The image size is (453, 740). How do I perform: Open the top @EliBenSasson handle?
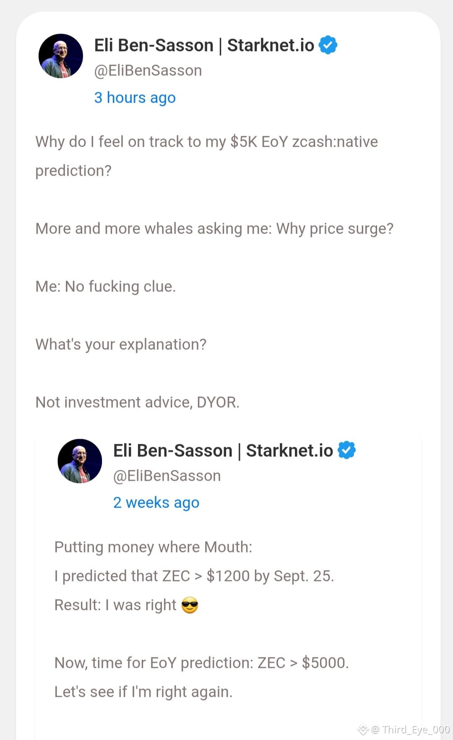coord(148,70)
